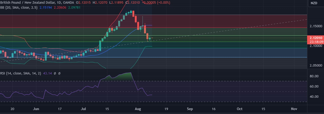Screen dimensions: 324x114
Task: Select the 19 label on the time axis
Action: [x=166, y=108]
